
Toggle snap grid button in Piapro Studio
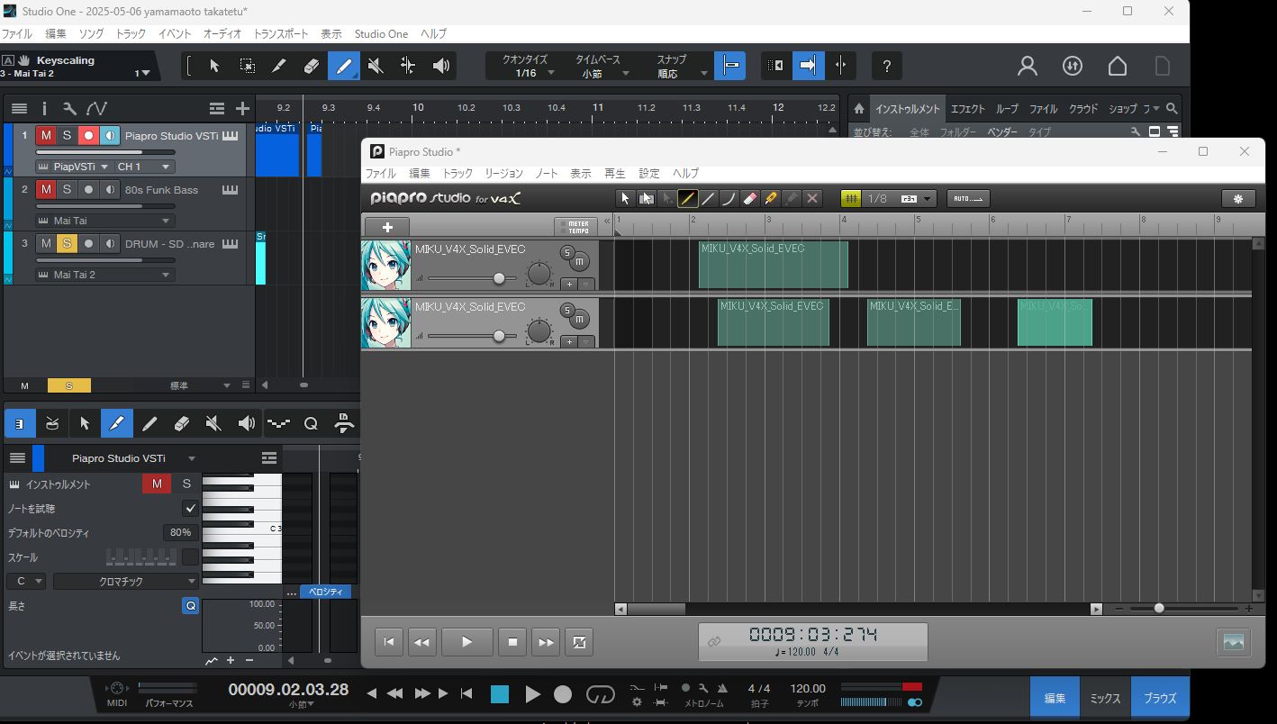[x=850, y=199]
